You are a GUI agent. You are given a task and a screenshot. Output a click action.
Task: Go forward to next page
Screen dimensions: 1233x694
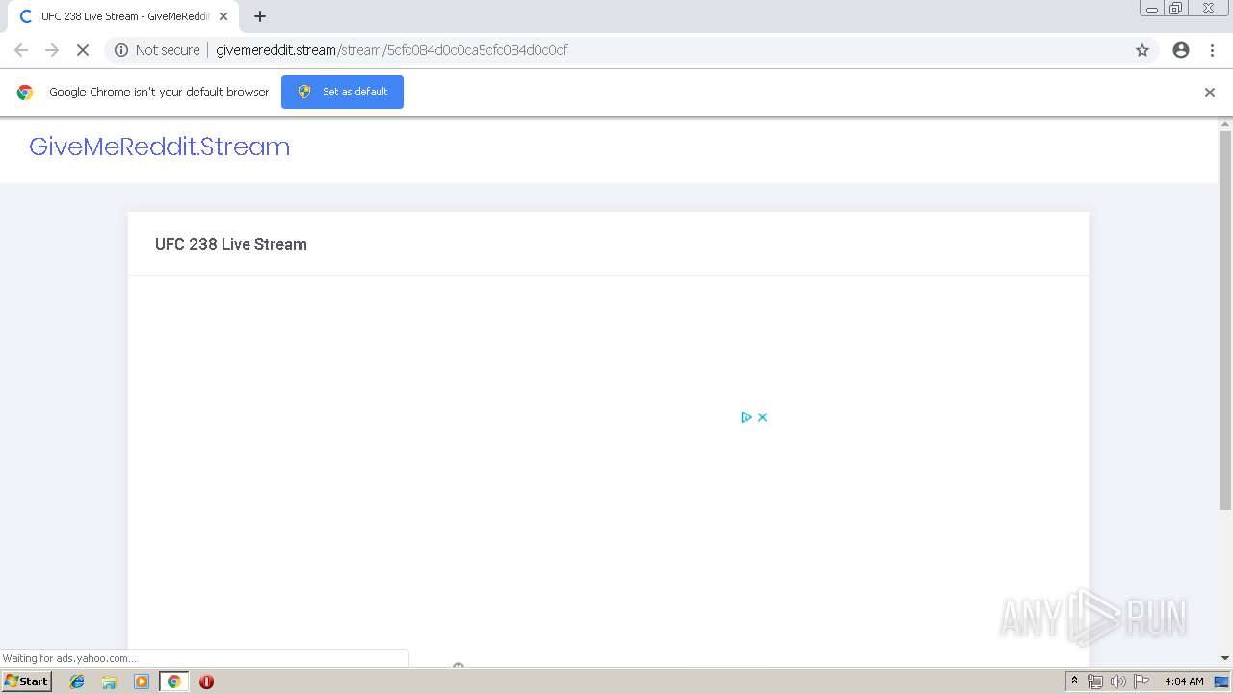52,50
